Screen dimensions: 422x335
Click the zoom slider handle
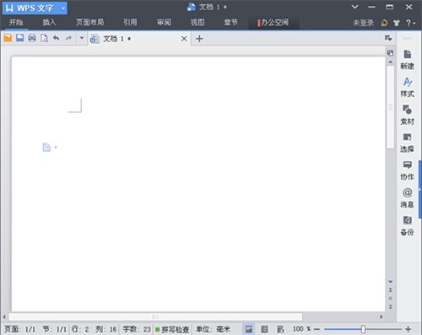point(363,329)
